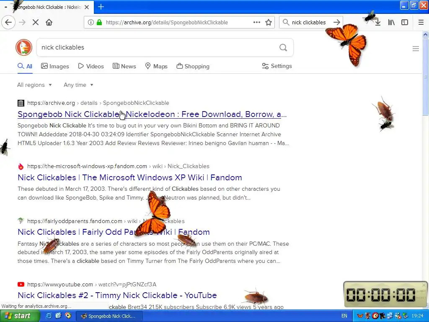This screenshot has height=322, width=429.
Task: Open Nick Clickables Microsoft Windows XP Wiki link
Action: tap(130, 177)
